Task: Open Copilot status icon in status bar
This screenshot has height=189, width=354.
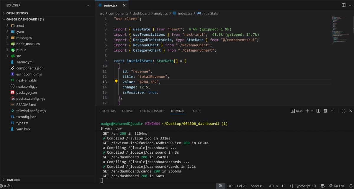Action: pyautogui.click(x=323, y=186)
